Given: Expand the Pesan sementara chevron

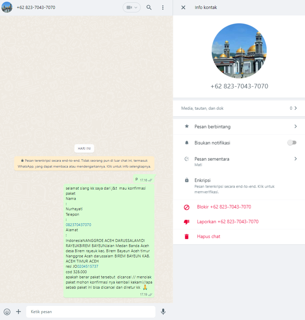Looking at the screenshot, I should click(x=296, y=159).
